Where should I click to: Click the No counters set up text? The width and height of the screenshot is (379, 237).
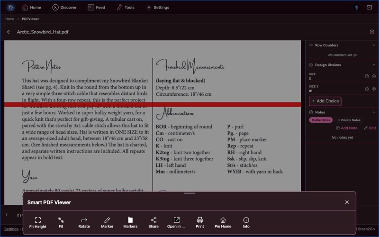(x=342, y=55)
